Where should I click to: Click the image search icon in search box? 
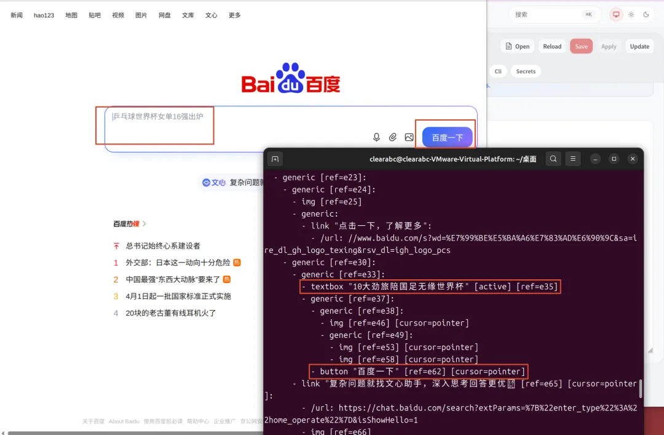tap(409, 137)
